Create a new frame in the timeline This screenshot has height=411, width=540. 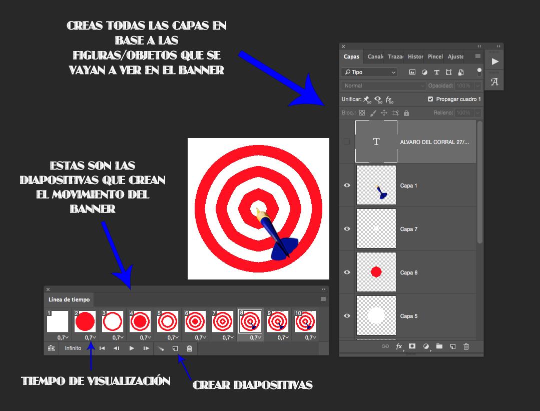(x=175, y=348)
